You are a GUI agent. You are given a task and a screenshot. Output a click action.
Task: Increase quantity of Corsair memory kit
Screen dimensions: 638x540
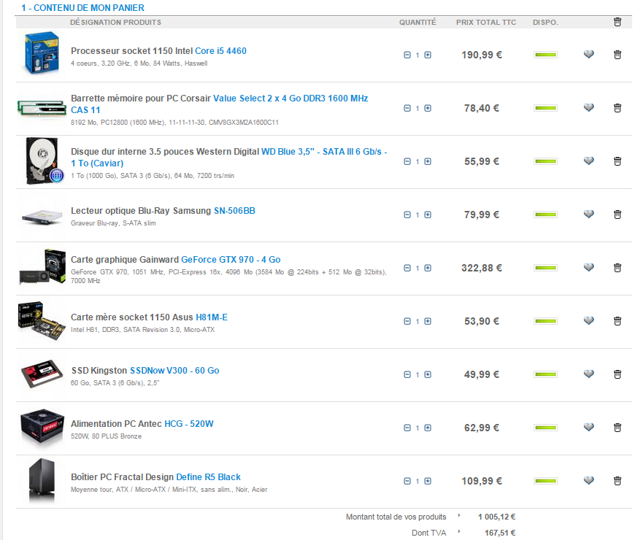pyautogui.click(x=428, y=108)
